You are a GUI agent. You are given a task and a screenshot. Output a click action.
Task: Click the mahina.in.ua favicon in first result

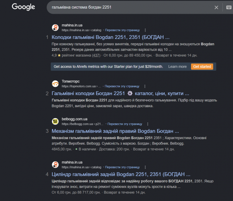pos(55,27)
